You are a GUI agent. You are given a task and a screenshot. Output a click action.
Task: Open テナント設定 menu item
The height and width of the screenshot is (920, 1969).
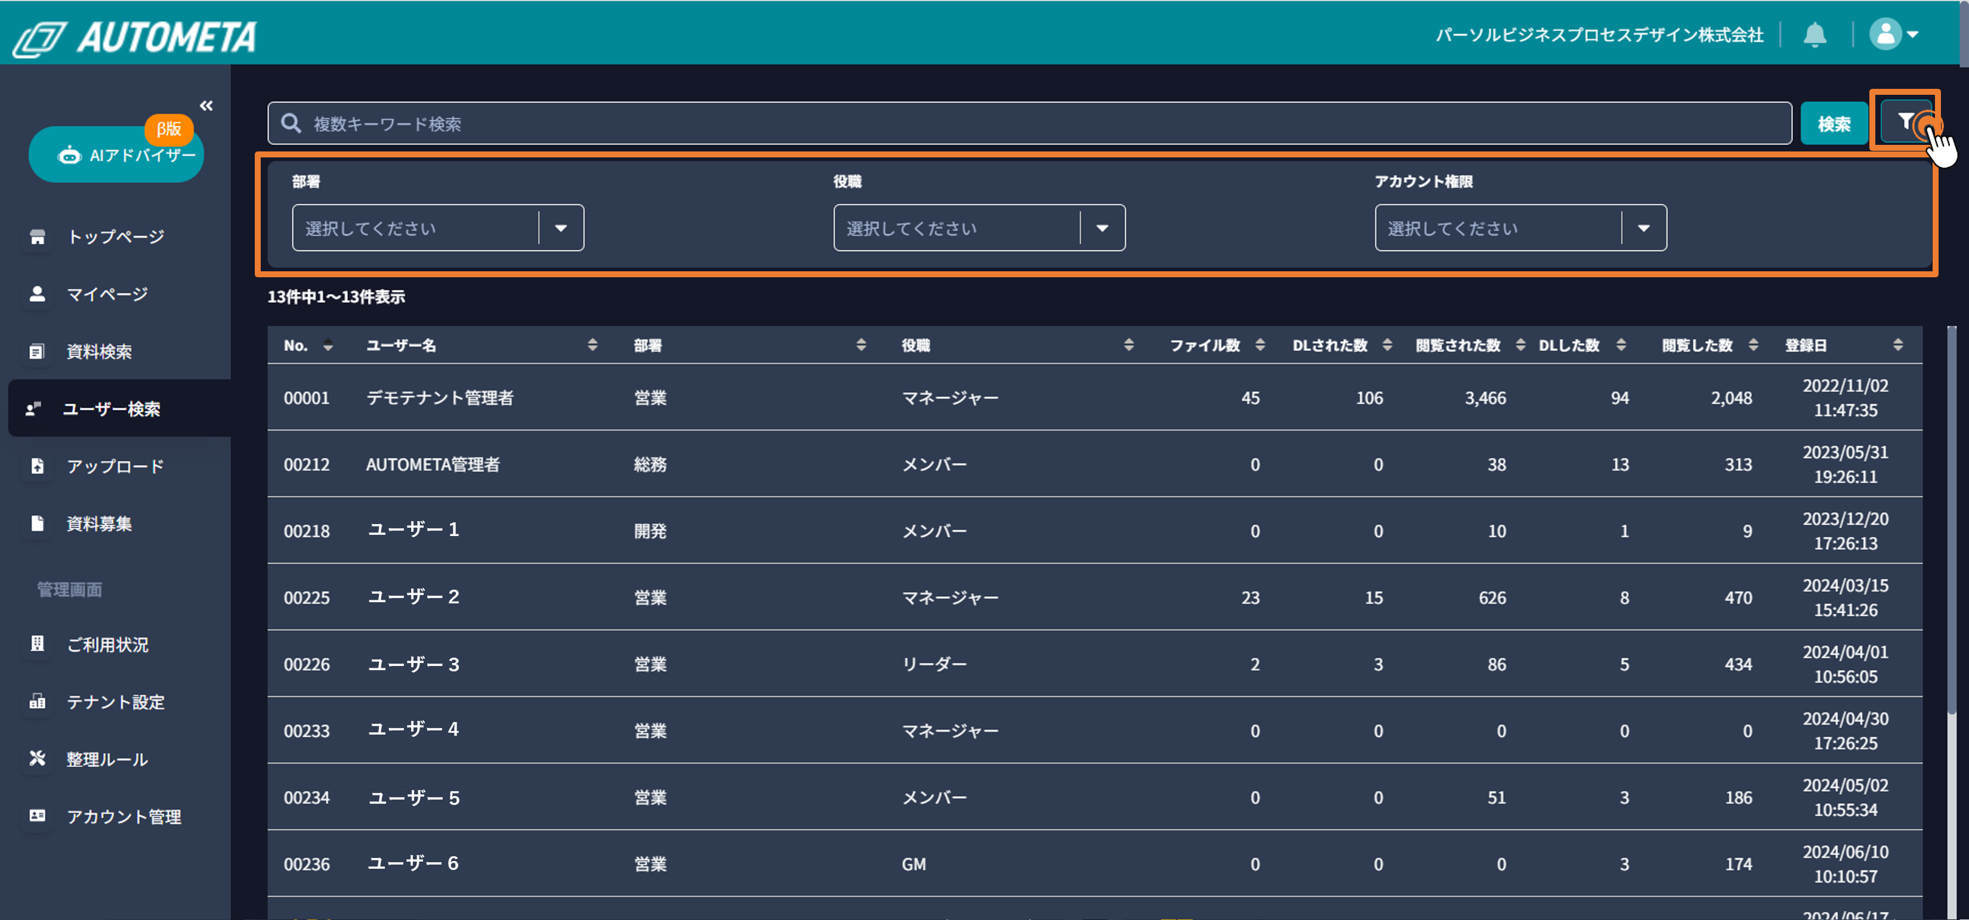(x=116, y=701)
